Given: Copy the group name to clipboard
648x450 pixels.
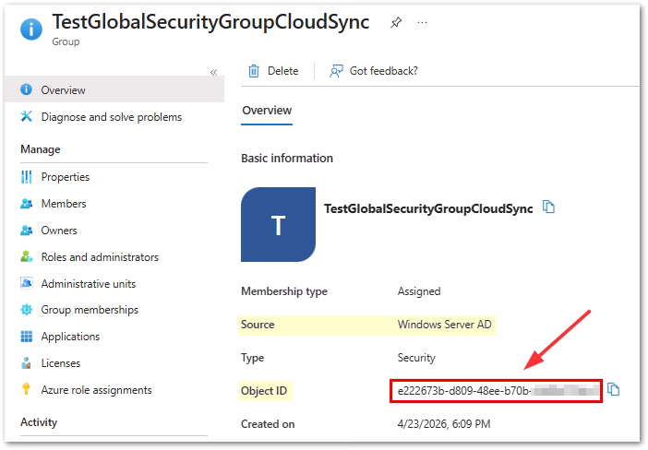Looking at the screenshot, I should pyautogui.click(x=549, y=207).
